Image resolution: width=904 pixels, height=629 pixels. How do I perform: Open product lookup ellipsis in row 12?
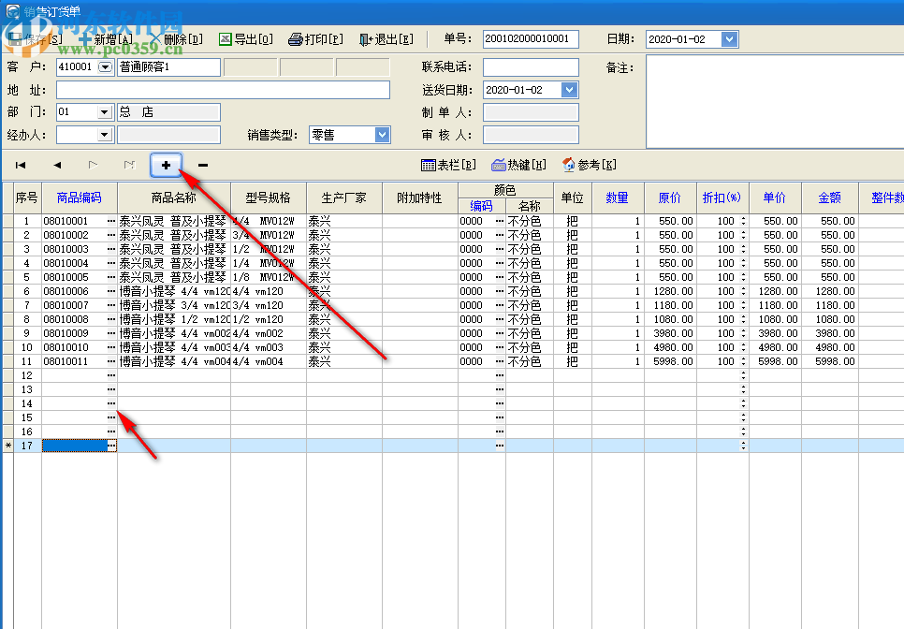(111, 375)
